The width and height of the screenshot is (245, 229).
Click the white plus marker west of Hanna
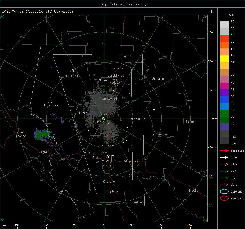[x=154, y=109]
